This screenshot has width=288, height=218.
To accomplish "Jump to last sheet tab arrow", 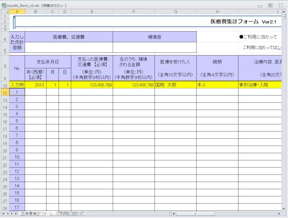I will coord(16,214).
